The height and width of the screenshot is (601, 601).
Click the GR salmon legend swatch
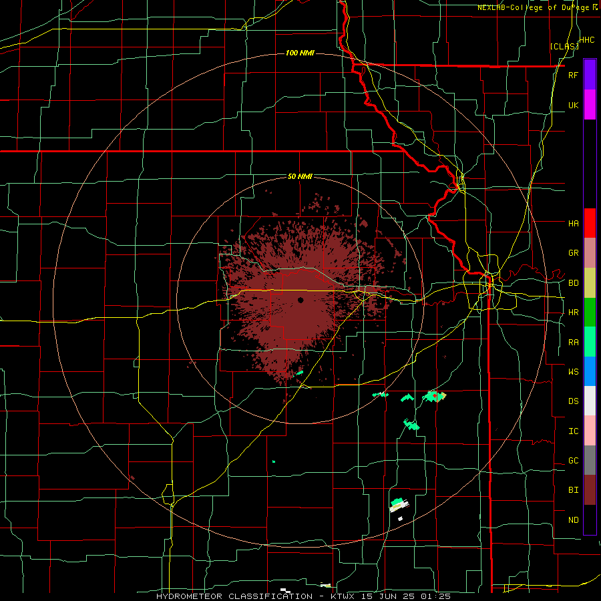(590, 252)
